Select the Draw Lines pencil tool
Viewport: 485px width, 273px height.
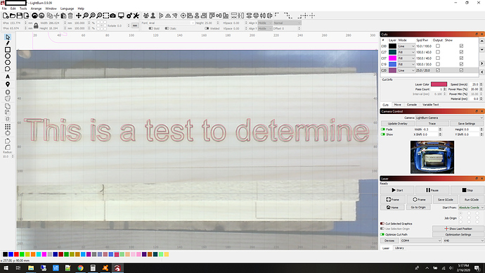(8, 44)
